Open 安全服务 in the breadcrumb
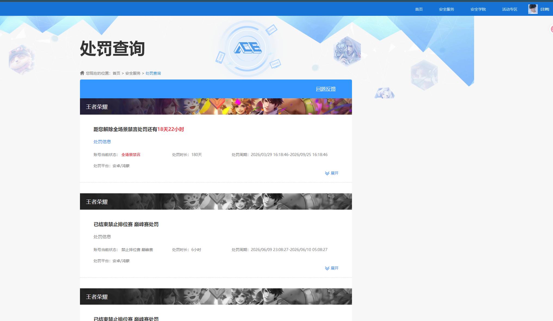 click(x=133, y=73)
